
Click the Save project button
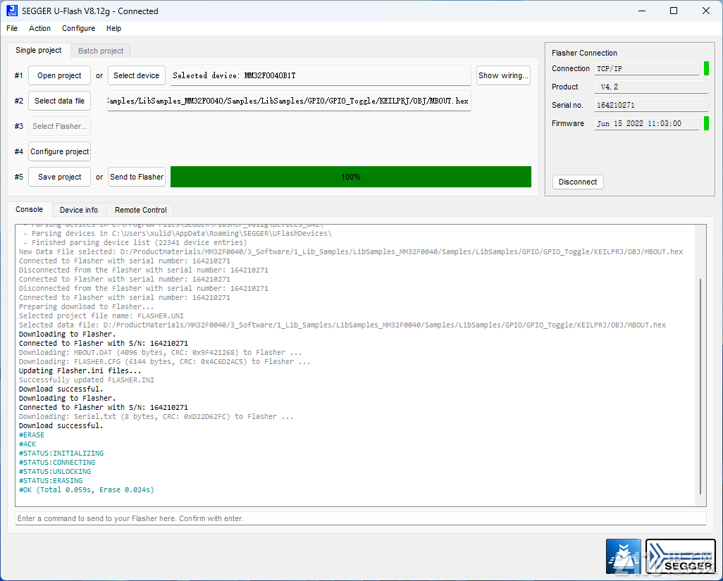coord(59,177)
